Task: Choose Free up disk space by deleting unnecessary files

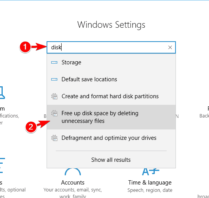Action: pos(111,117)
